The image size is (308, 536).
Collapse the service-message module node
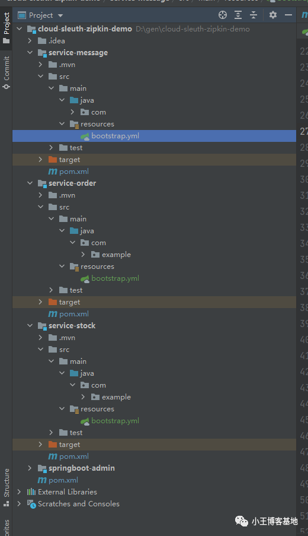30,53
